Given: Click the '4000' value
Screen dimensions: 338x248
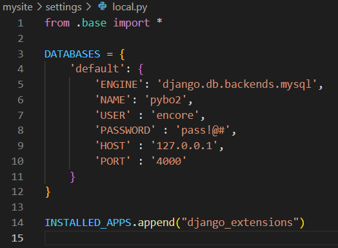Looking at the screenshot, I should [169, 161].
